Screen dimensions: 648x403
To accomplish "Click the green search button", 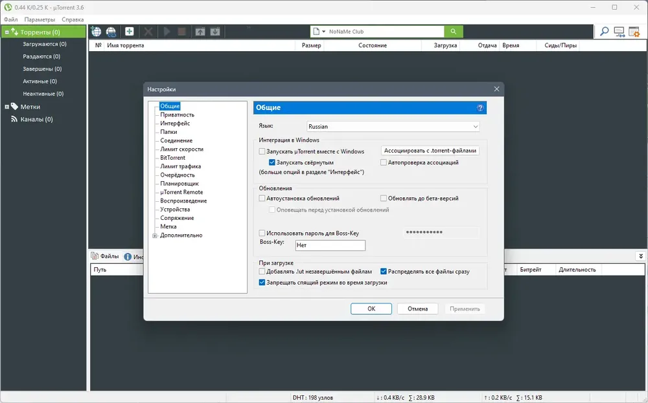I will (x=454, y=31).
